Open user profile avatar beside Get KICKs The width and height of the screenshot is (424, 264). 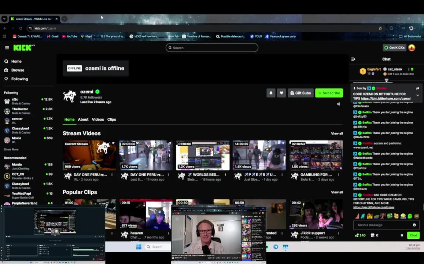[x=412, y=48]
